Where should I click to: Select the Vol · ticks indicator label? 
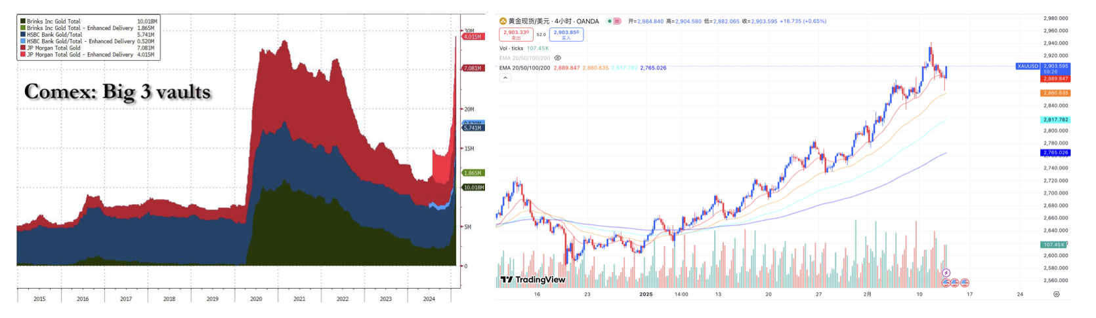tap(511, 48)
